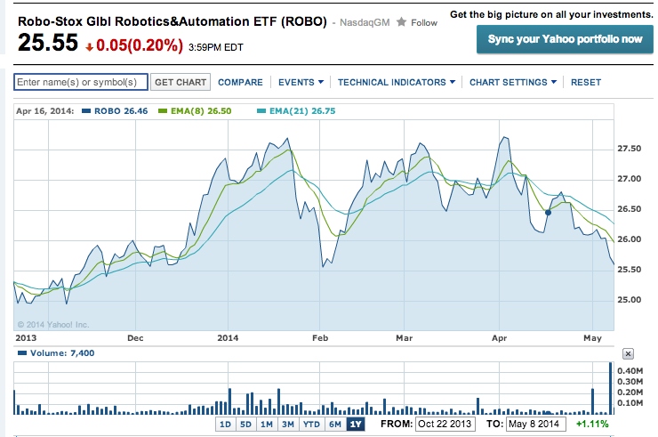Select the YTD range tab
The image size is (658, 437).
(x=311, y=424)
